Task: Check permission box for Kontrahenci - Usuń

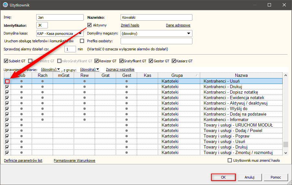Action: click(7, 81)
